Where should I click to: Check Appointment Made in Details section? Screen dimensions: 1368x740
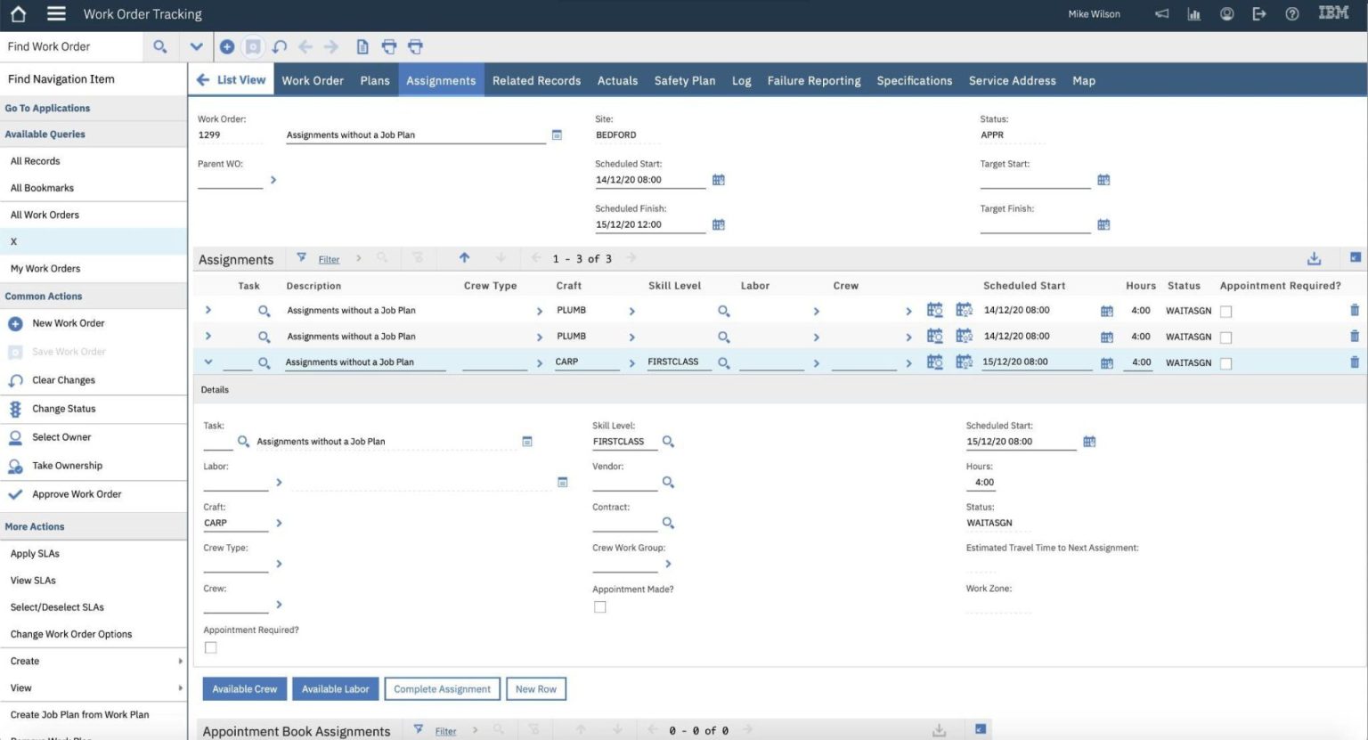click(599, 606)
